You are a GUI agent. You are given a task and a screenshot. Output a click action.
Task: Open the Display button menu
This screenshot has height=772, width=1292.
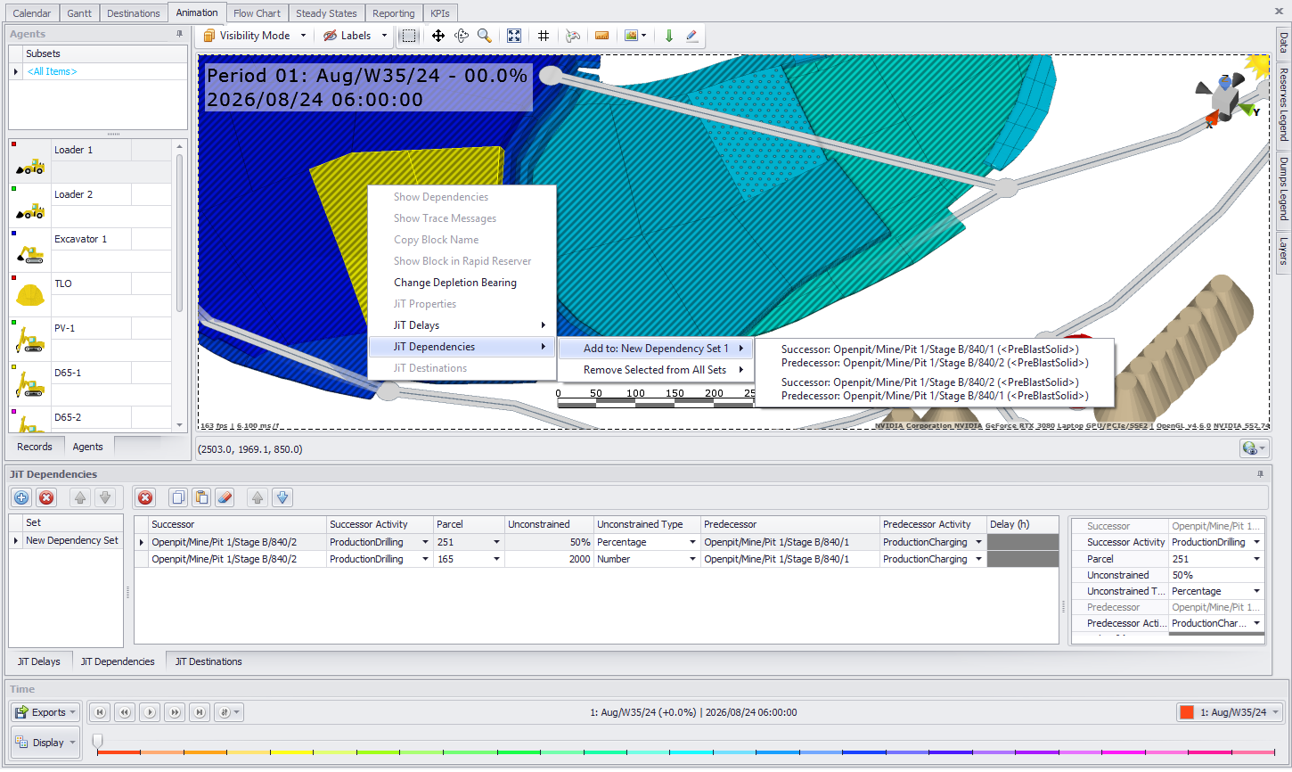[x=46, y=743]
